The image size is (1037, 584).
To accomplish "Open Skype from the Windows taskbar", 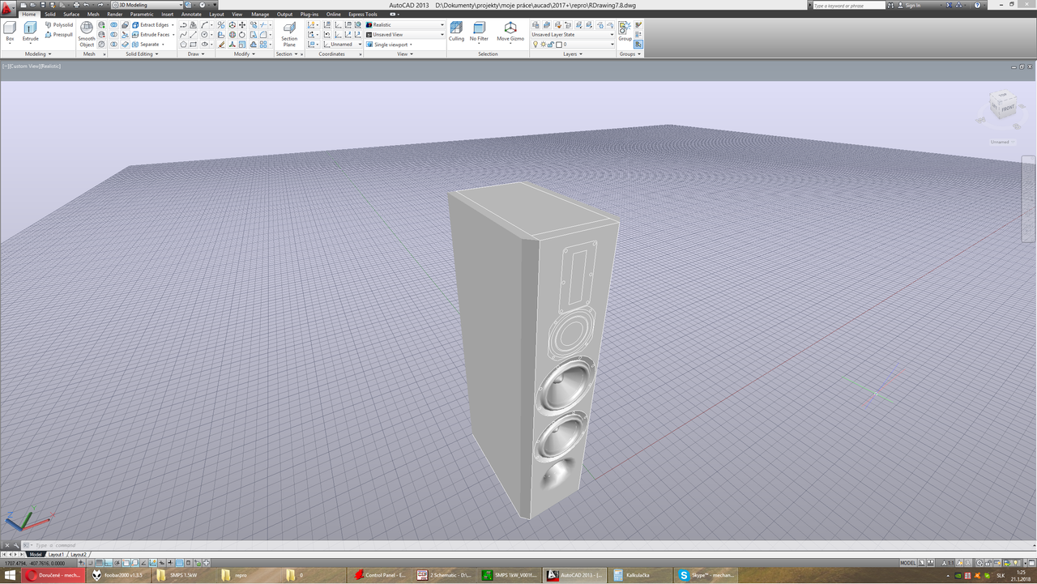I will point(706,575).
